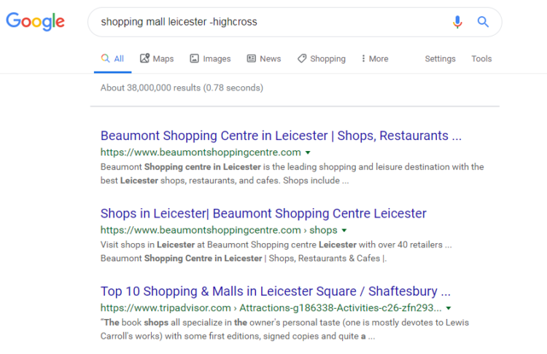547x354 pixels.
Task: Expand dropdown arrow beside first beaumontshoppingcentre.com URL
Action: pyautogui.click(x=308, y=153)
